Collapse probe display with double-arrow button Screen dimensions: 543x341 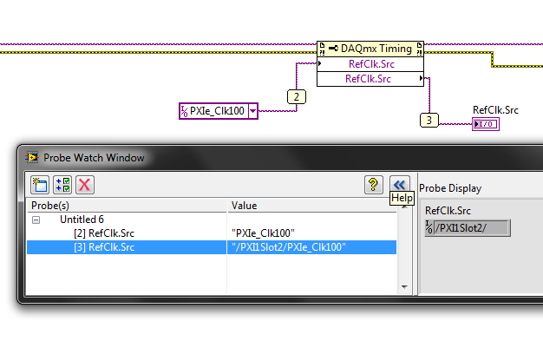point(399,184)
